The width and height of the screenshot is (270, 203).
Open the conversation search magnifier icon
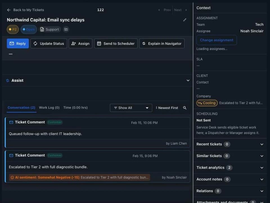pos(184,108)
